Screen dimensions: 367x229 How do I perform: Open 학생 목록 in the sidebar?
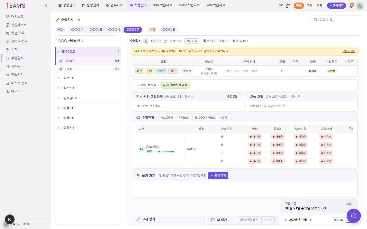(15, 33)
